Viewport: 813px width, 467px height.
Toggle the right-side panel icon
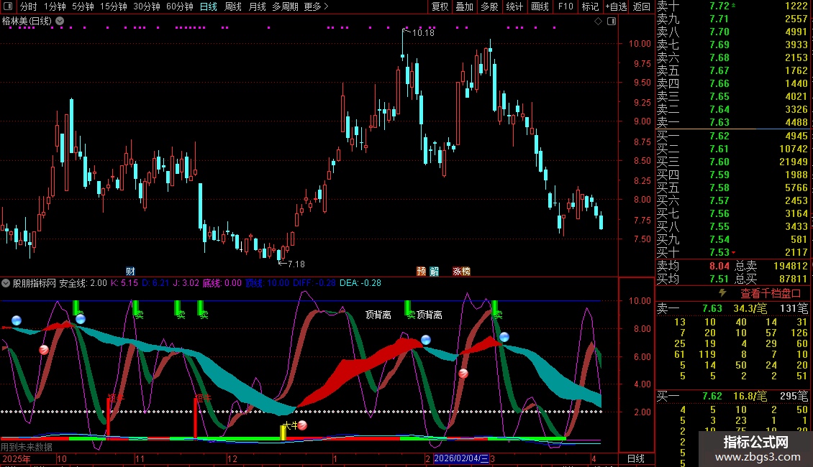[611, 21]
